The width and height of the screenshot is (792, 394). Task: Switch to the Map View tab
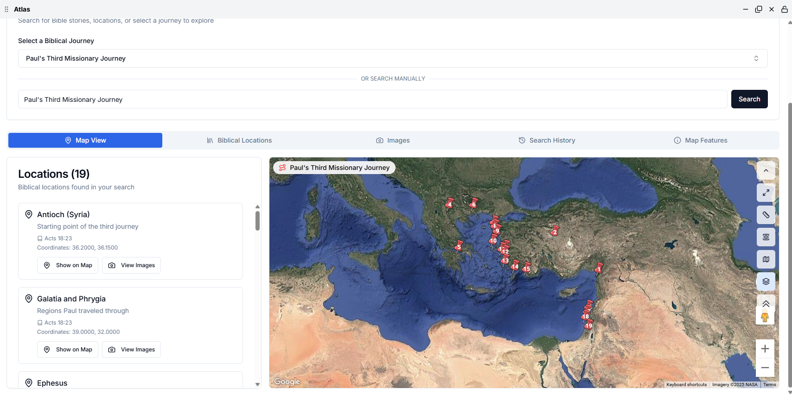[85, 140]
